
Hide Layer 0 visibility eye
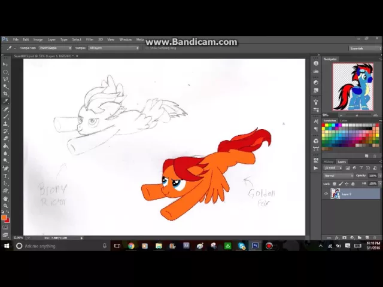pyautogui.click(x=326, y=194)
